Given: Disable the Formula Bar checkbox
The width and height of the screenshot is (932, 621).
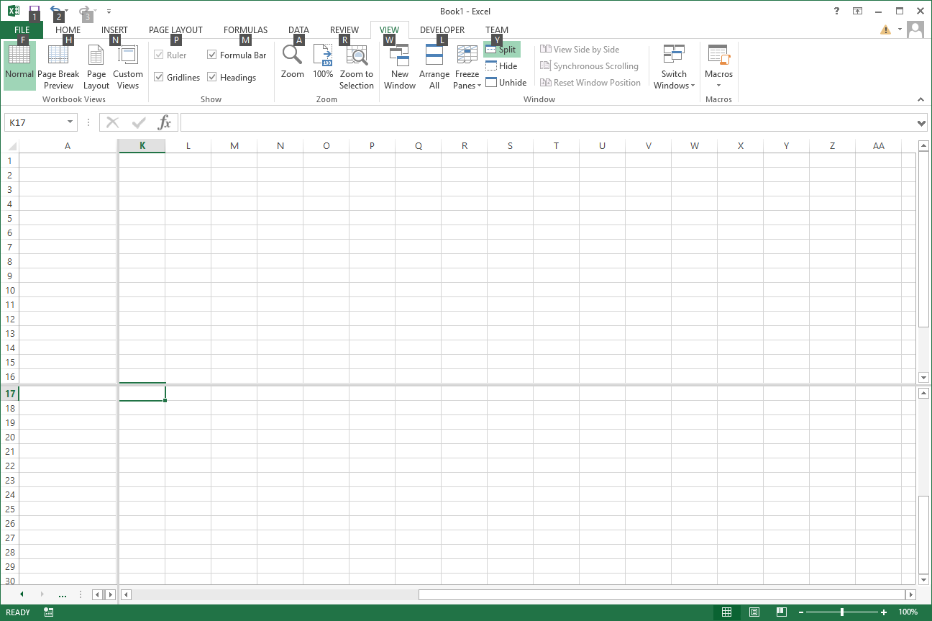Looking at the screenshot, I should click(x=212, y=55).
